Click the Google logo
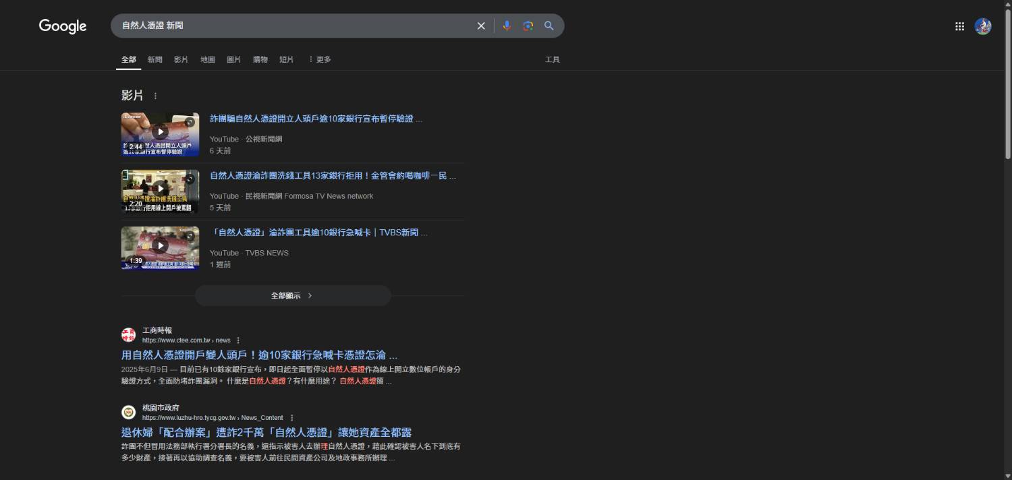 click(63, 26)
